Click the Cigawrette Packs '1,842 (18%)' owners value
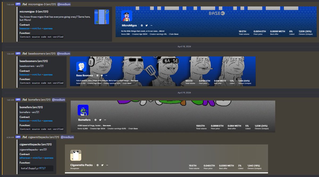The width and height of the screenshot is (319, 177). click(x=254, y=166)
